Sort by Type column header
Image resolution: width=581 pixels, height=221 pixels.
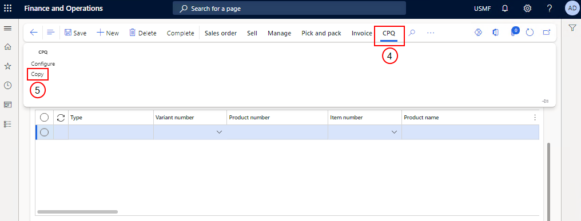(111, 117)
